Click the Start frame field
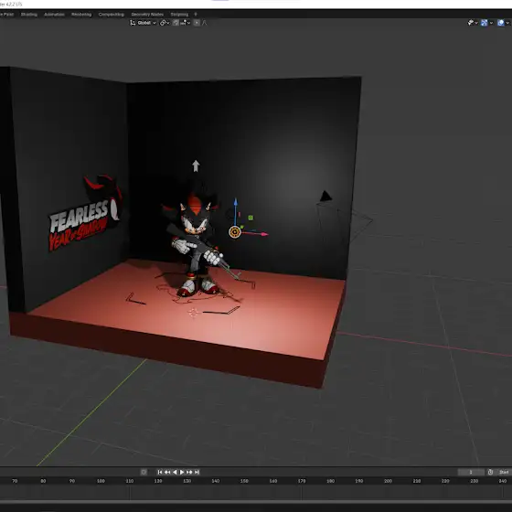This screenshot has height=512, width=512. coord(504,472)
